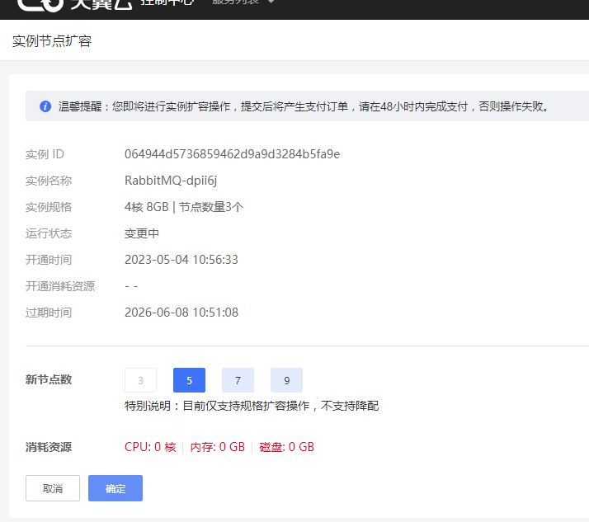Click the expiry time 2026-06-08 10:51:08
Image resolution: width=589 pixels, height=522 pixels.
pos(181,313)
